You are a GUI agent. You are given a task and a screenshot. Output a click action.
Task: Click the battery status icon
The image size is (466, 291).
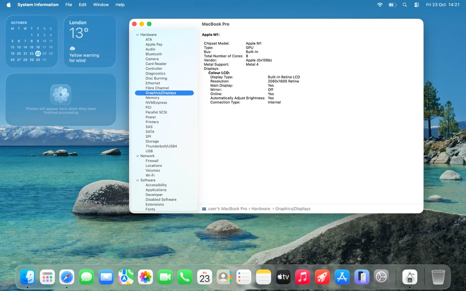pyautogui.click(x=392, y=5)
